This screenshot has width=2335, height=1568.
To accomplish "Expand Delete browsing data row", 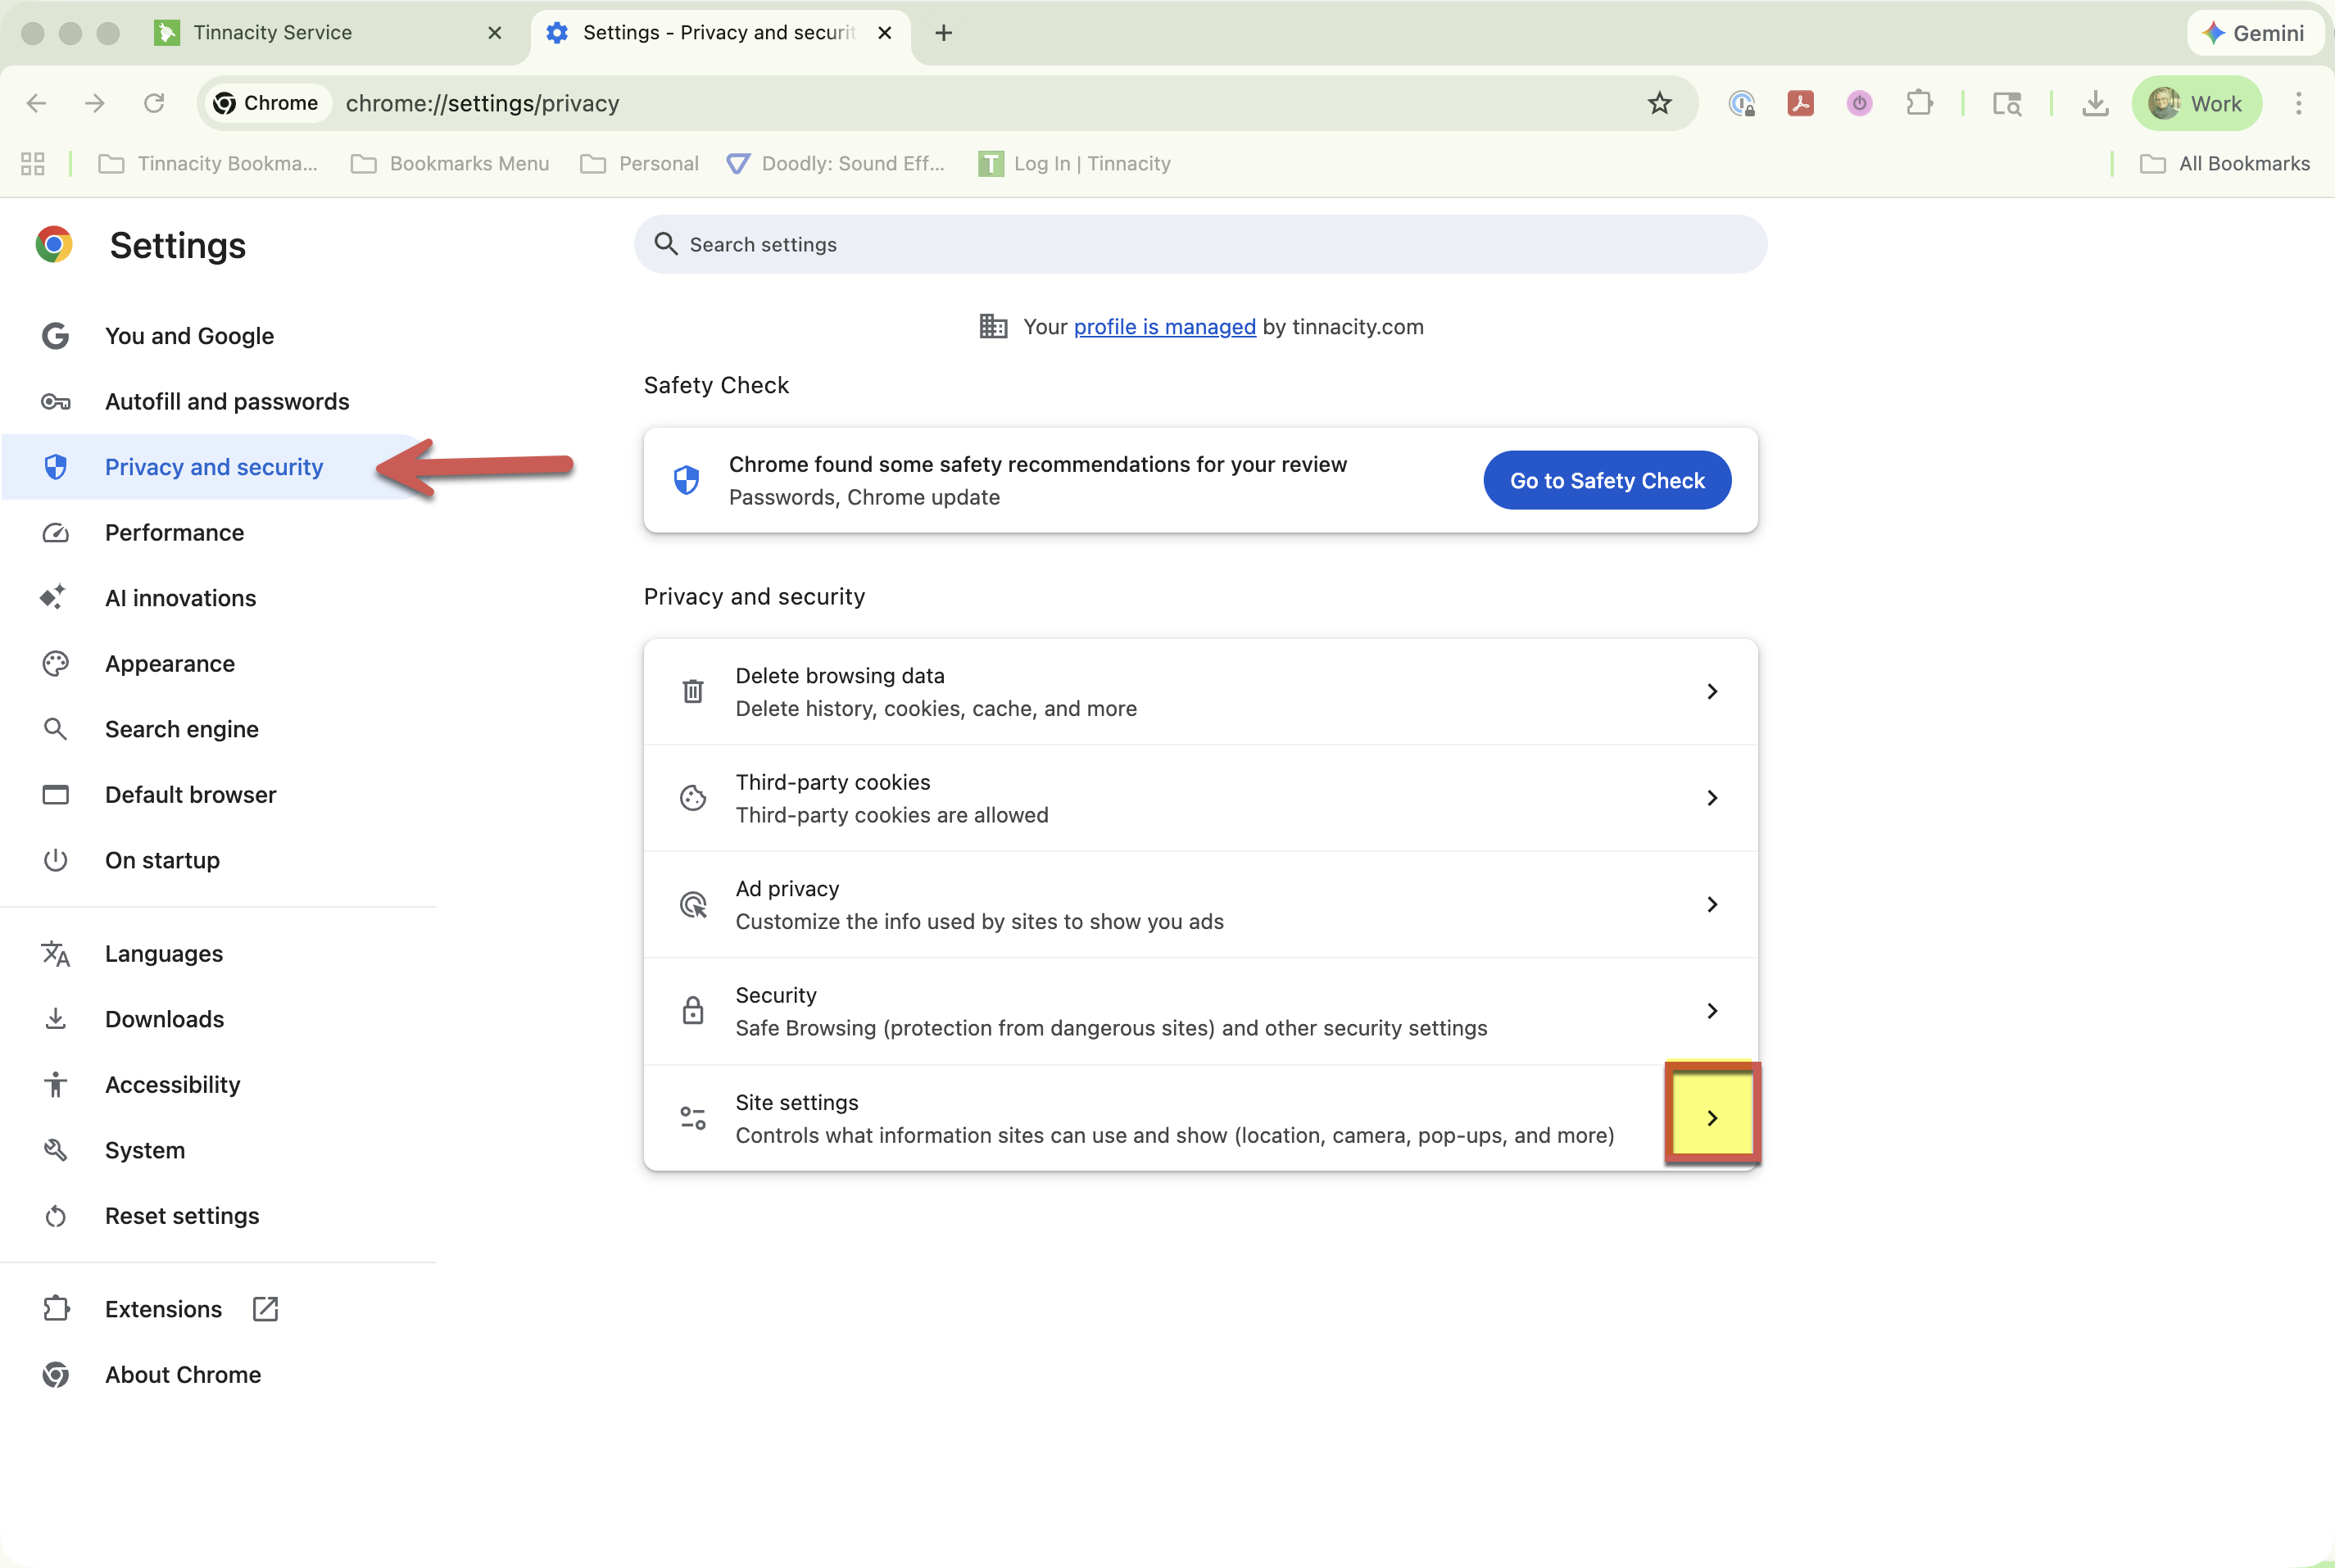I will tap(1712, 691).
